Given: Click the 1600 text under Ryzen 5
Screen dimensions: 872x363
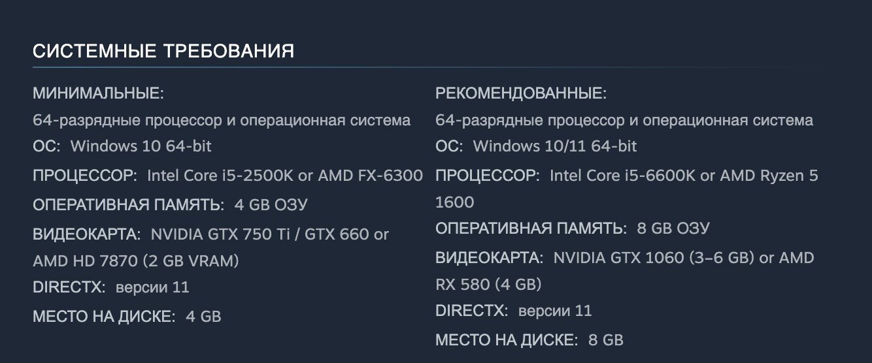Looking at the screenshot, I should click(x=455, y=202).
